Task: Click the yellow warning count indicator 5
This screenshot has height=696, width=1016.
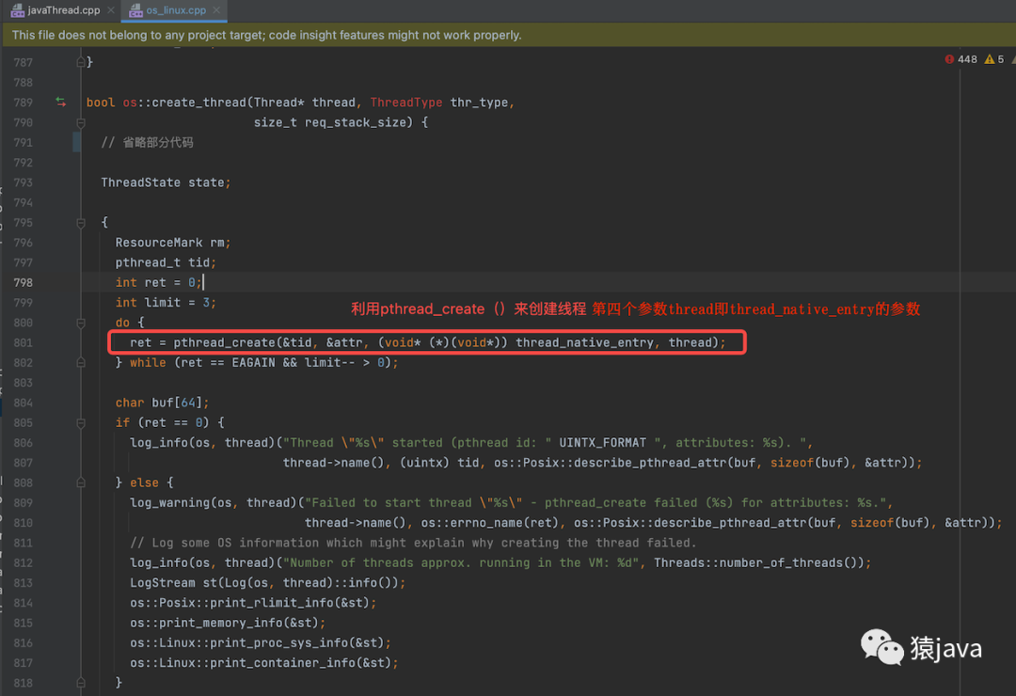Action: click(x=994, y=59)
